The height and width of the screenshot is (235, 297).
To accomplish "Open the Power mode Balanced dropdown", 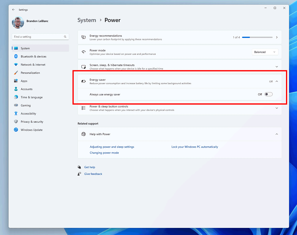I will 265,52.
